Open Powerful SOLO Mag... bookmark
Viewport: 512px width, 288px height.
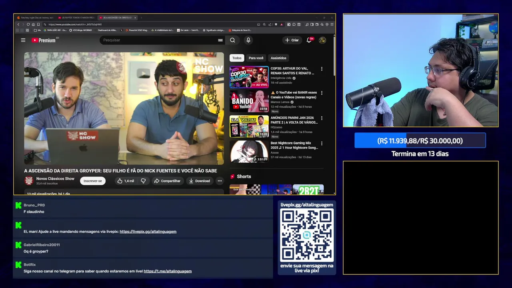(x=136, y=30)
